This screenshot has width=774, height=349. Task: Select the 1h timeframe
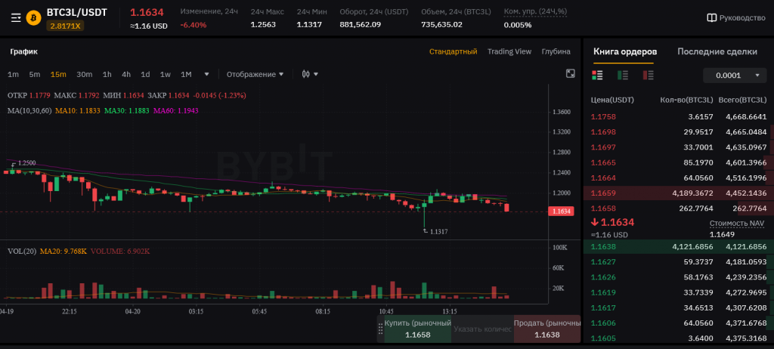coord(107,74)
